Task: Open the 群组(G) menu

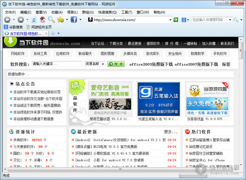Action: click(88, 12)
